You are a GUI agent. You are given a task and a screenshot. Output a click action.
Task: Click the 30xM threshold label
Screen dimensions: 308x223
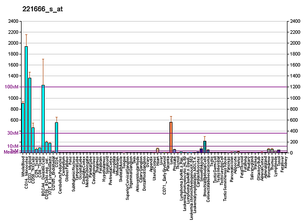(x=12, y=133)
